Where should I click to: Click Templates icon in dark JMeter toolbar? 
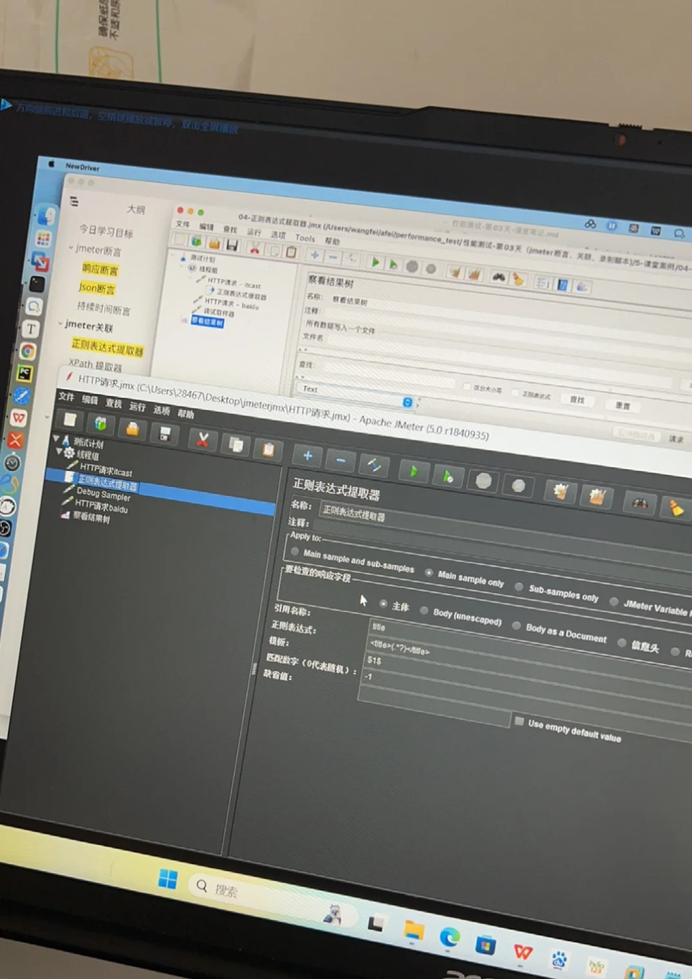101,424
